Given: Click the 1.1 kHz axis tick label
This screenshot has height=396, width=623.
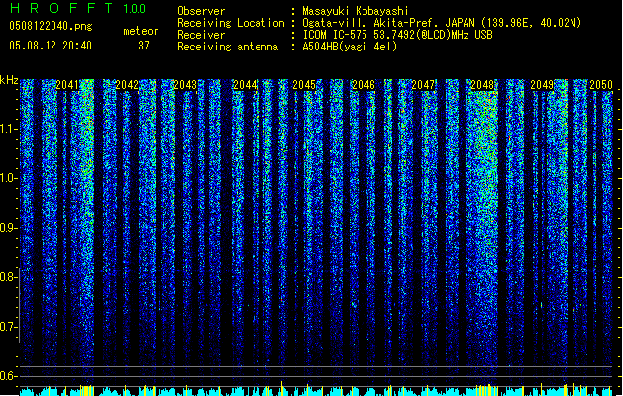Looking at the screenshot, I should [8, 129].
